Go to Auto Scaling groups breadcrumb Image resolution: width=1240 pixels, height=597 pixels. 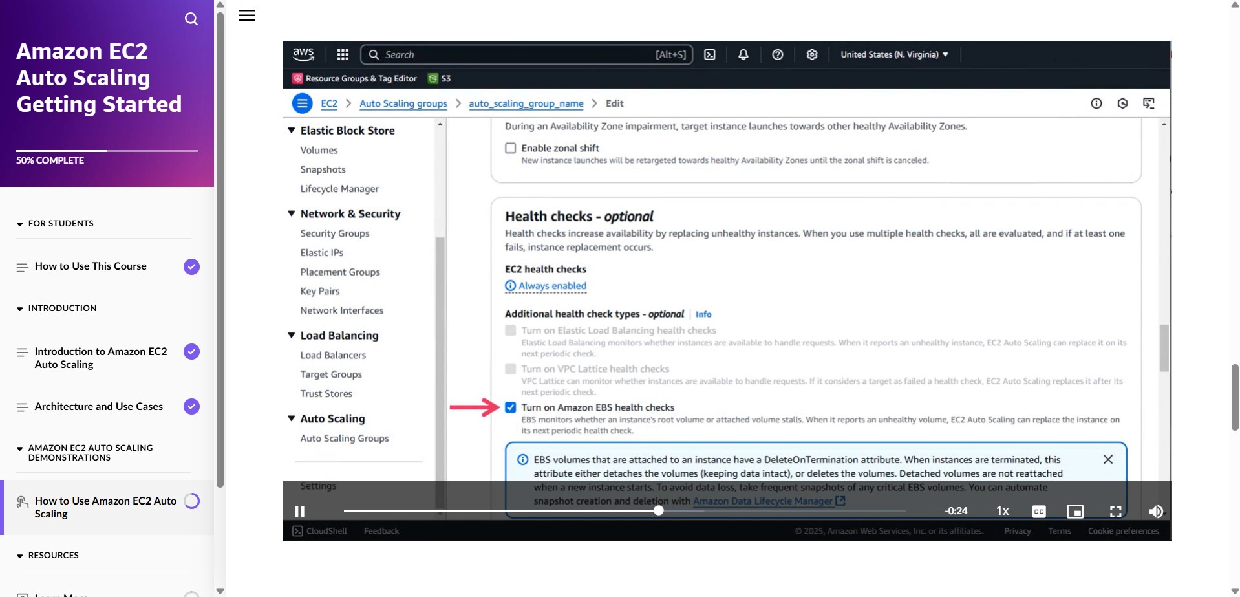pyautogui.click(x=403, y=103)
